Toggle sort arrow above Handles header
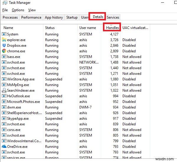 111,25
